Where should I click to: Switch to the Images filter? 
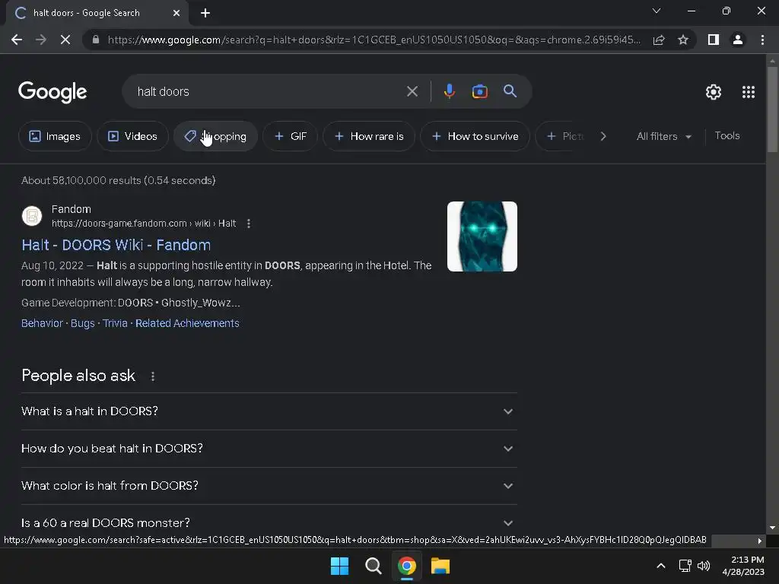(55, 136)
